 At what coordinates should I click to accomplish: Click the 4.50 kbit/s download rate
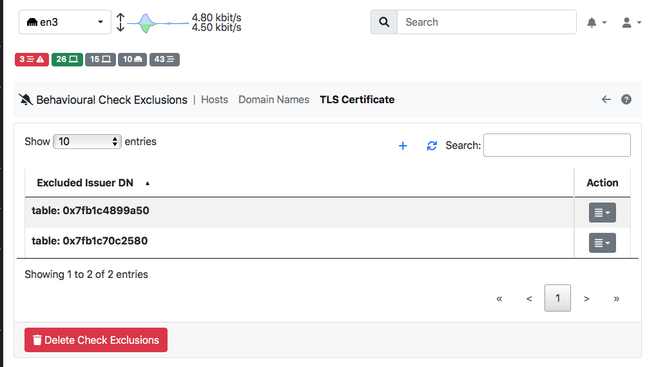click(x=217, y=28)
